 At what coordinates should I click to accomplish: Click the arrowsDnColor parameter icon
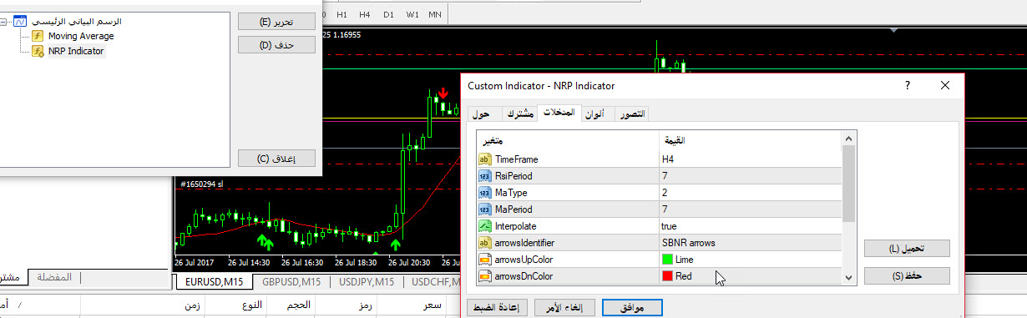pyautogui.click(x=485, y=275)
